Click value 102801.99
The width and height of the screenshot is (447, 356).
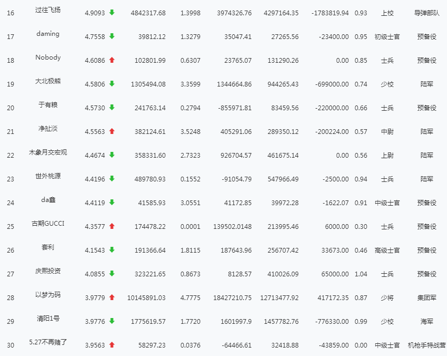[150, 60]
